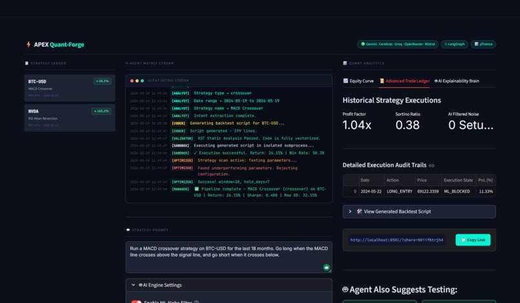Click the Historical Strategy Executions heading
520x303 pixels.
click(x=392, y=100)
